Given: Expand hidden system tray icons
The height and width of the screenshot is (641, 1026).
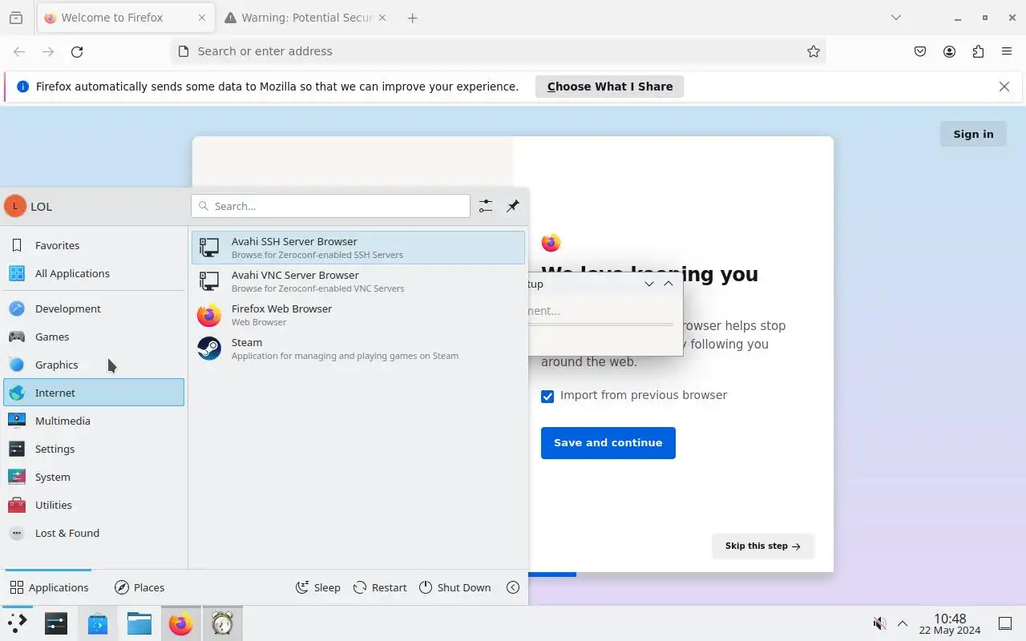Looking at the screenshot, I should tap(903, 623).
